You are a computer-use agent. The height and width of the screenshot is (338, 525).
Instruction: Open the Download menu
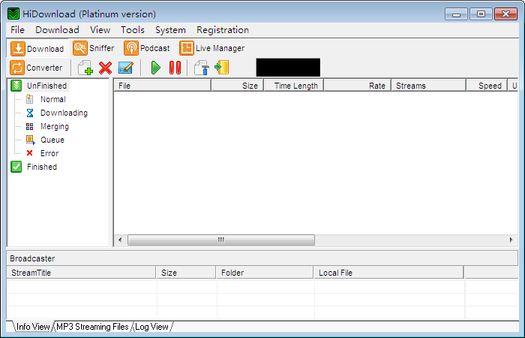57,30
